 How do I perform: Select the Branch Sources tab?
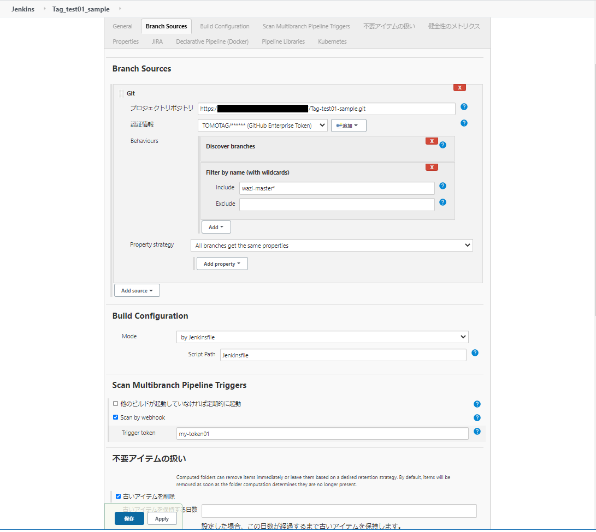coord(166,26)
